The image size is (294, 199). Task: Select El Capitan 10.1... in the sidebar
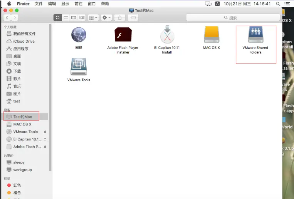coord(25,139)
